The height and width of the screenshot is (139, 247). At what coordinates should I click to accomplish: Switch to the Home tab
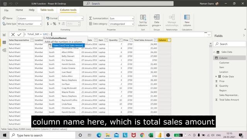(x=19, y=10)
